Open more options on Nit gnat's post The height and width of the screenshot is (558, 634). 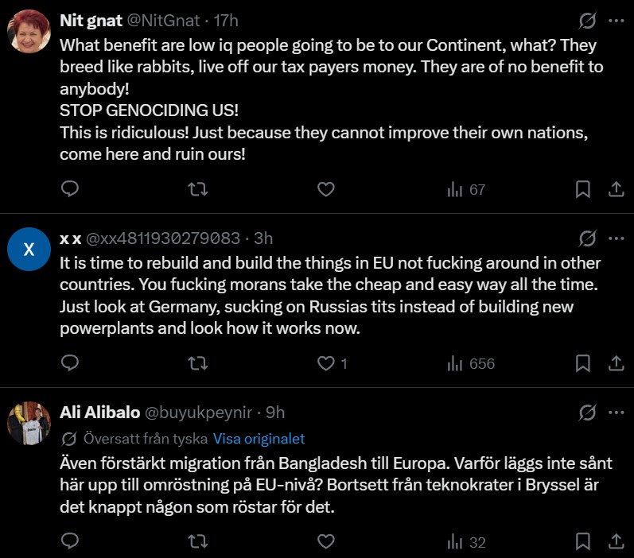(616, 20)
